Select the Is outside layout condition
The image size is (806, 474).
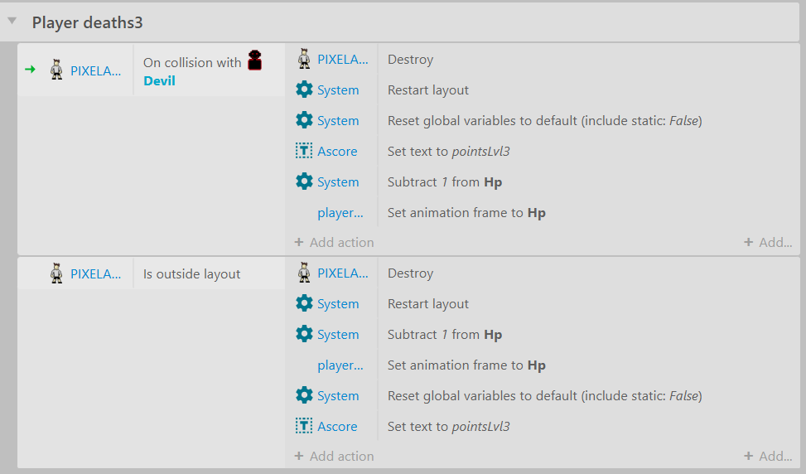tap(191, 274)
